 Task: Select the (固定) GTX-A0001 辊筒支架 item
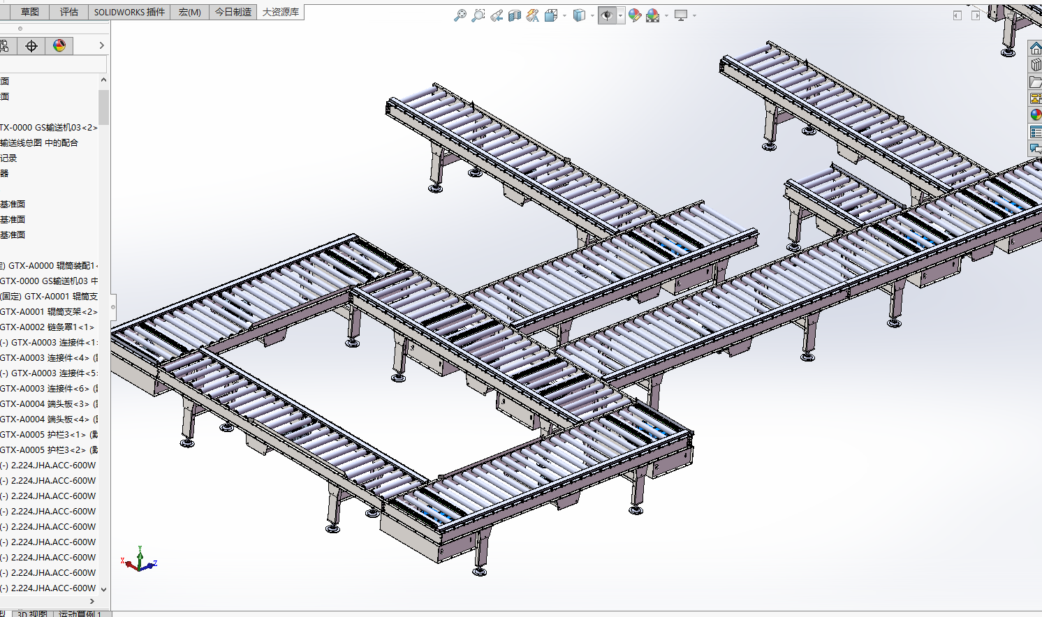tap(49, 297)
